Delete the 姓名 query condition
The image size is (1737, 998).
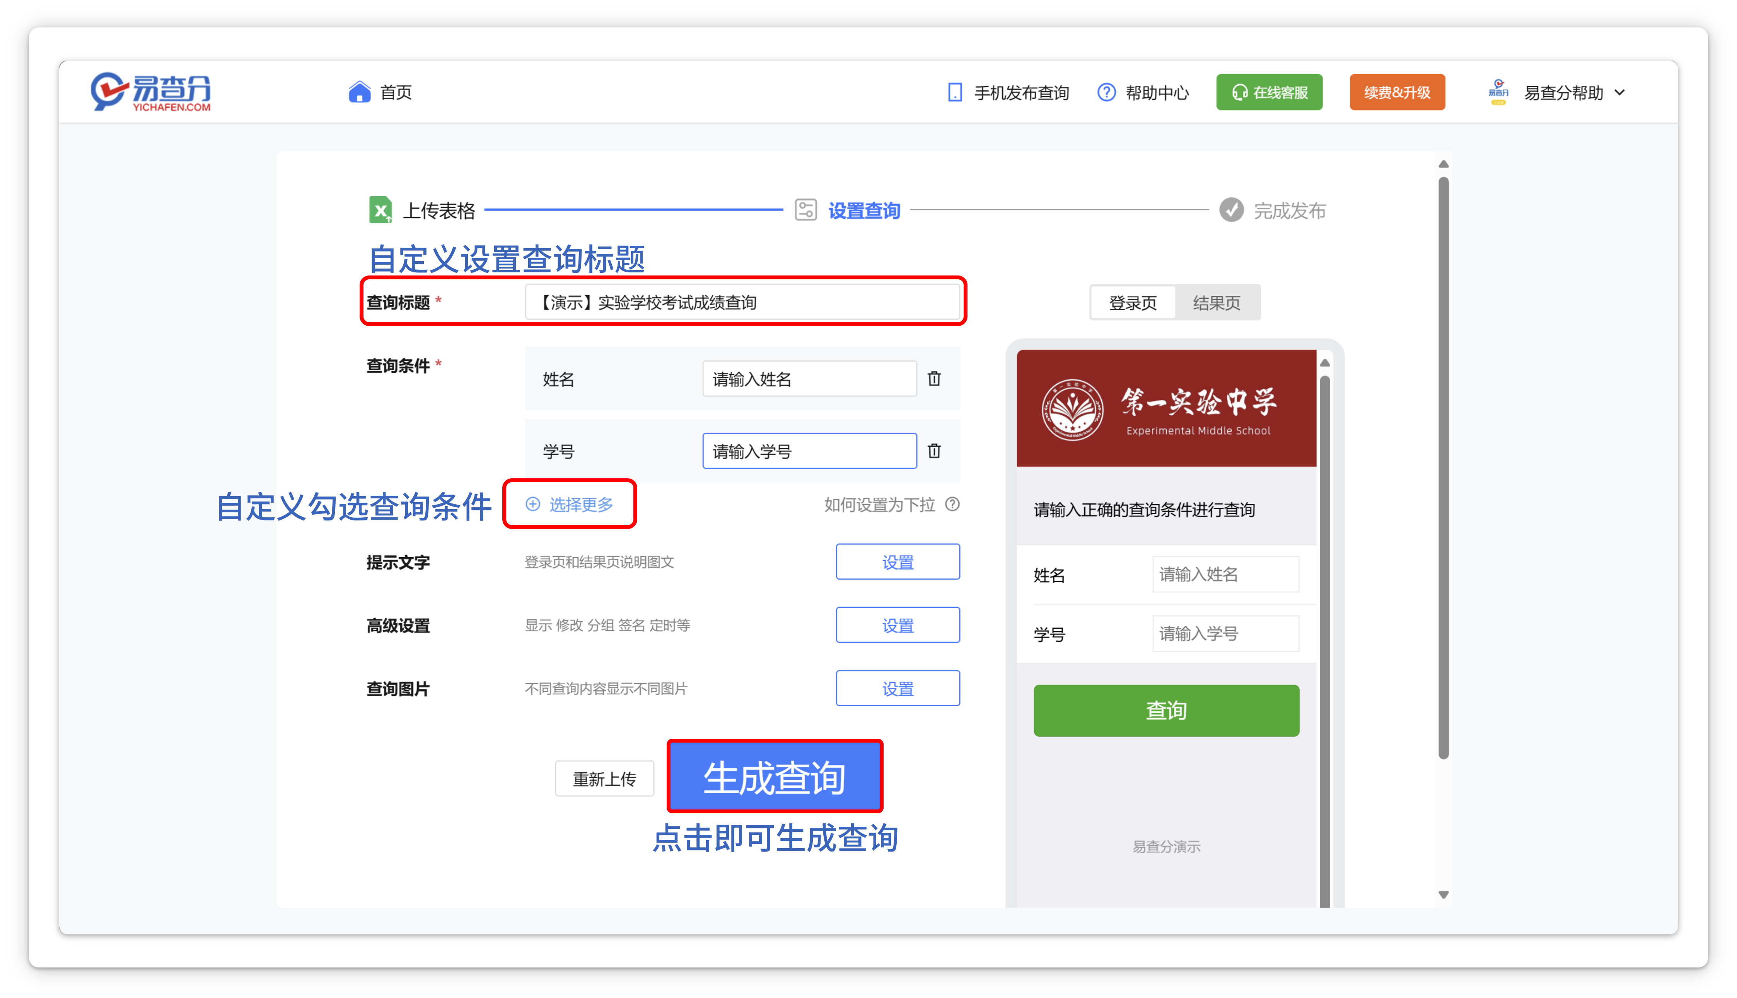[x=934, y=378]
